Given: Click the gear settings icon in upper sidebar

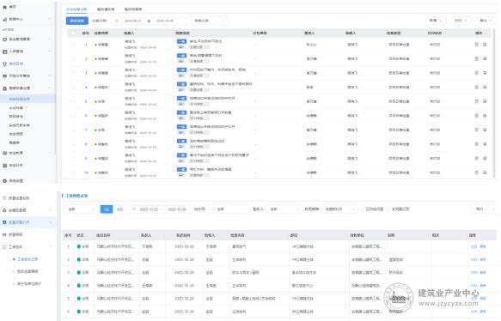Looking at the screenshot, I should [4, 181].
